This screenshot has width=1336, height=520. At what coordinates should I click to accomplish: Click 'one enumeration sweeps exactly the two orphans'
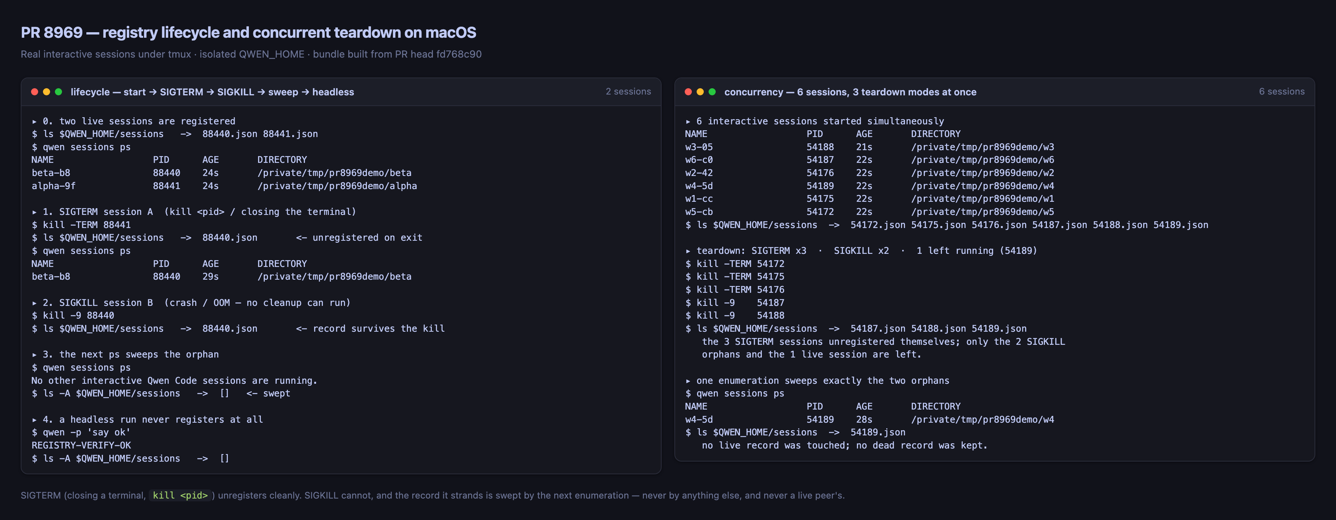click(x=818, y=380)
